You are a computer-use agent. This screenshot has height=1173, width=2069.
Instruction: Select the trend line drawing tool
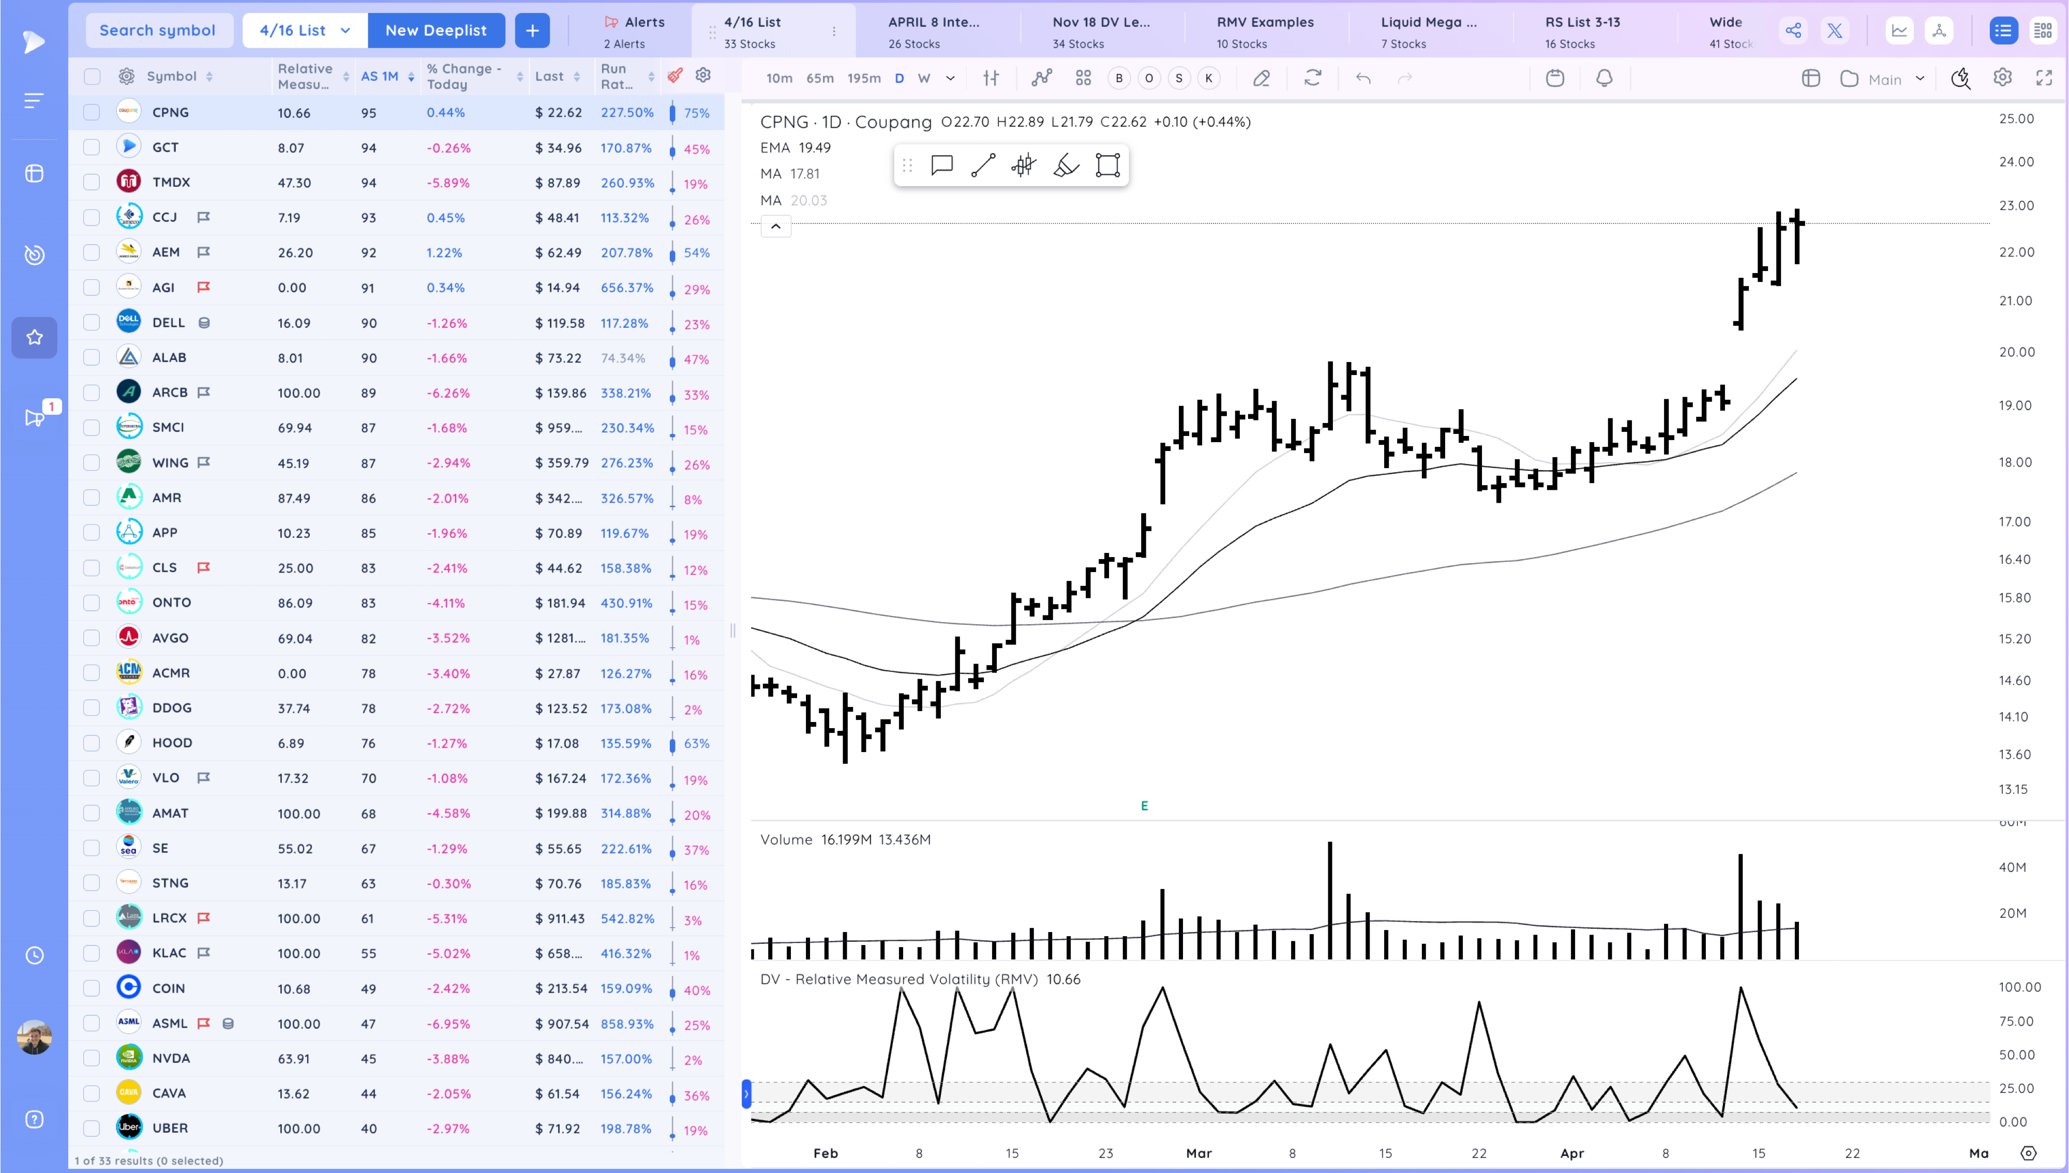[983, 165]
